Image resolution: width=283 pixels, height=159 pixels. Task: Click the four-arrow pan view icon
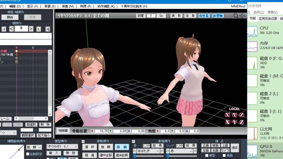(x=242, y=16)
